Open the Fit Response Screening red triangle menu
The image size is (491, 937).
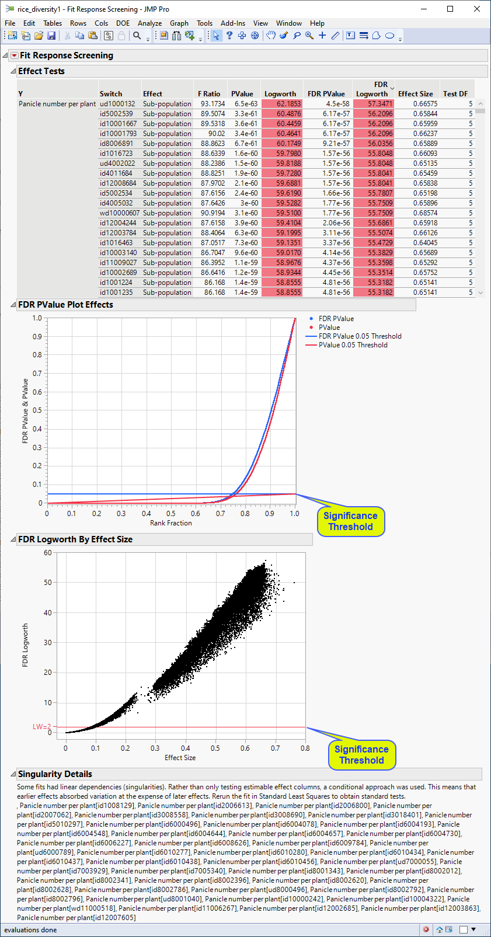(15, 55)
